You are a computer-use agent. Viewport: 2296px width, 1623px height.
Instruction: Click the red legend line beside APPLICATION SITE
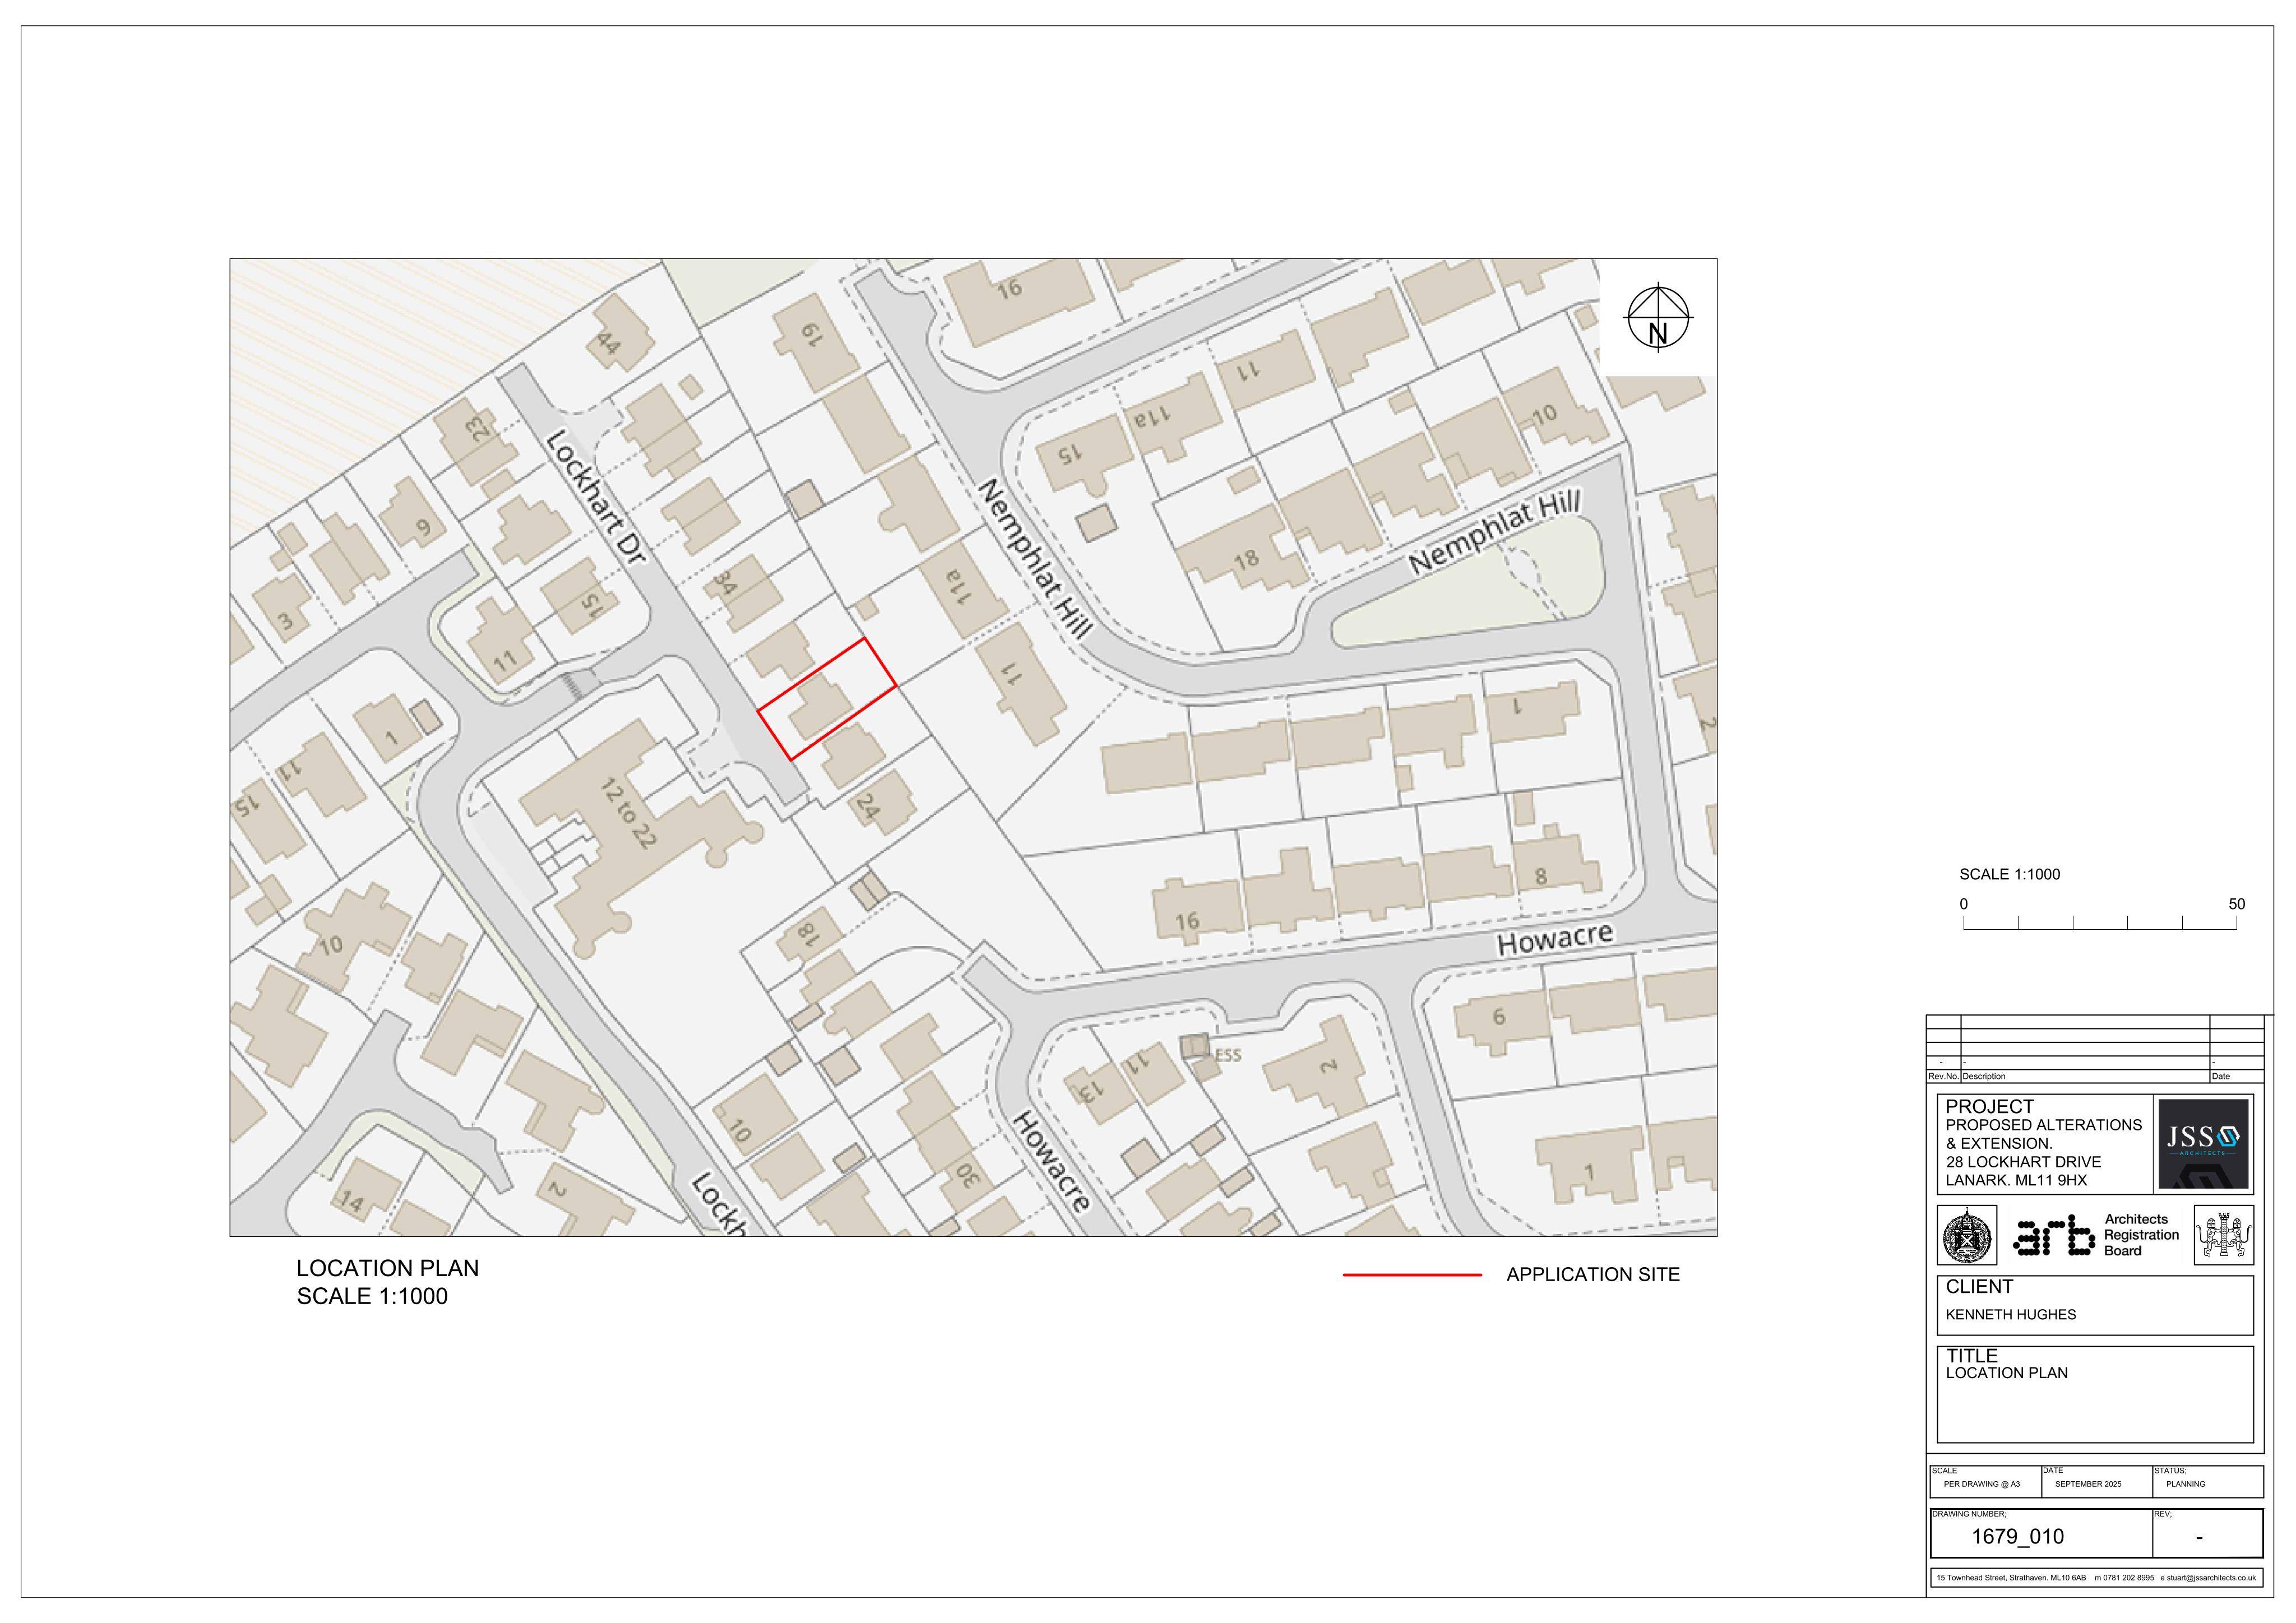(x=1411, y=1275)
